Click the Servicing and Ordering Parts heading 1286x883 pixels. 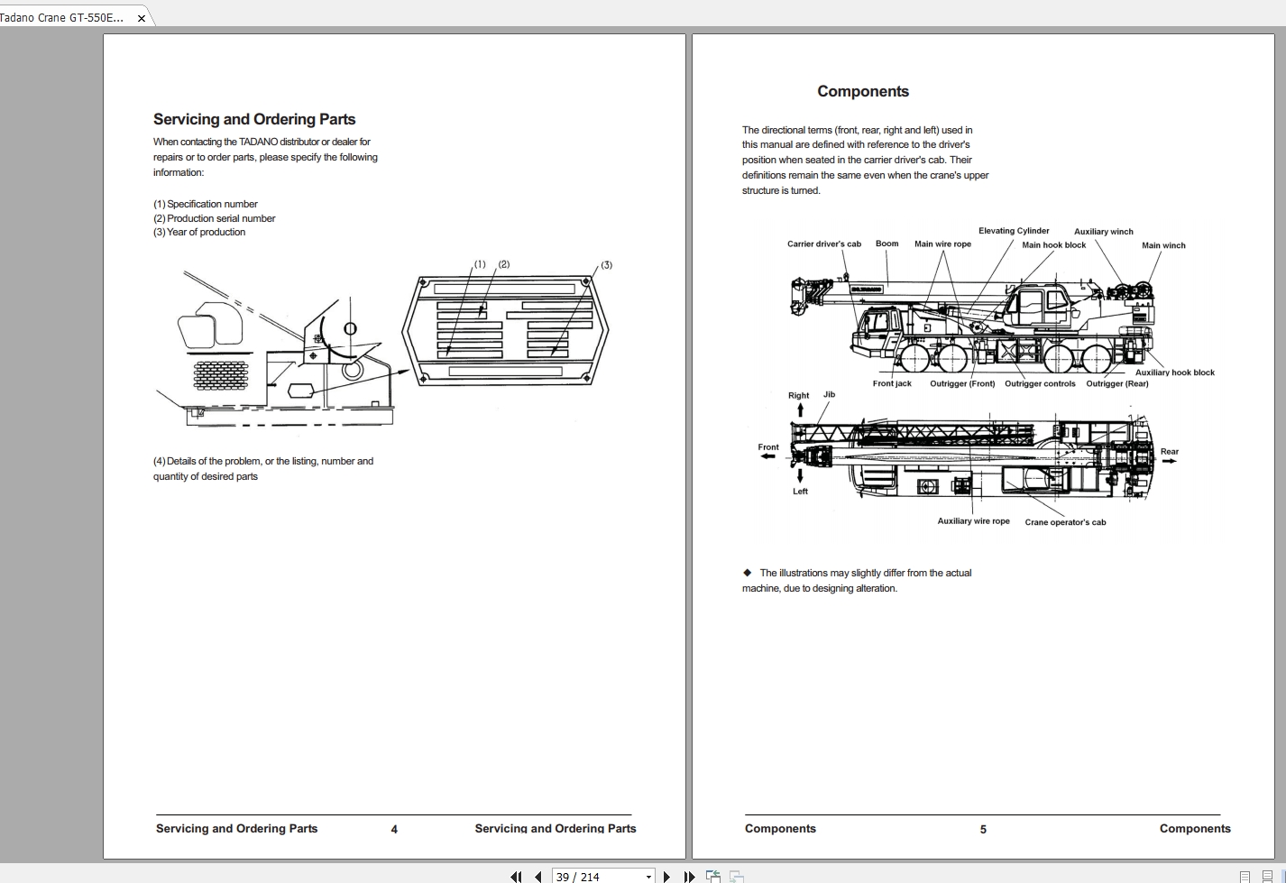pyautogui.click(x=254, y=119)
